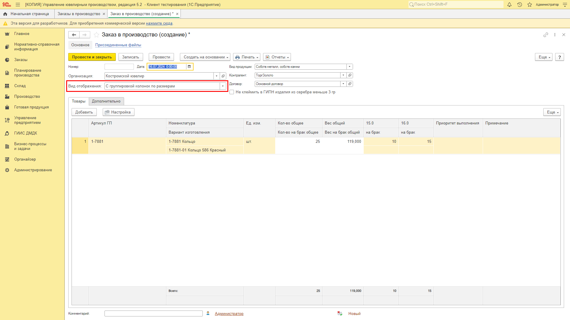Click Добавить row button
Image resolution: width=570 pixels, height=320 pixels.
(x=84, y=112)
